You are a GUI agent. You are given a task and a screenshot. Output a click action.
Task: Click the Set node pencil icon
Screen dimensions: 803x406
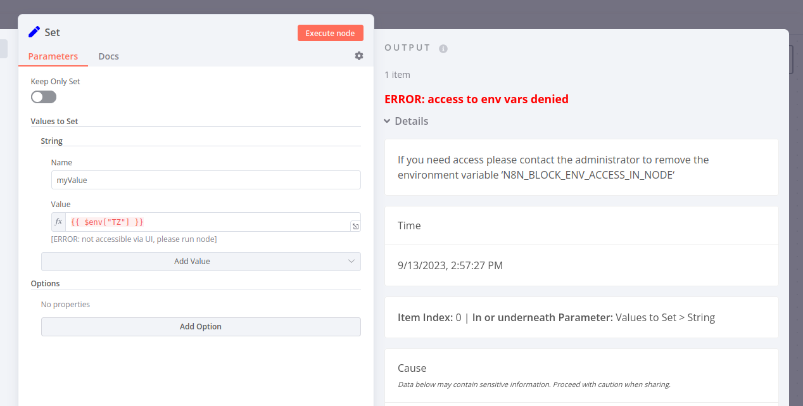(x=34, y=32)
